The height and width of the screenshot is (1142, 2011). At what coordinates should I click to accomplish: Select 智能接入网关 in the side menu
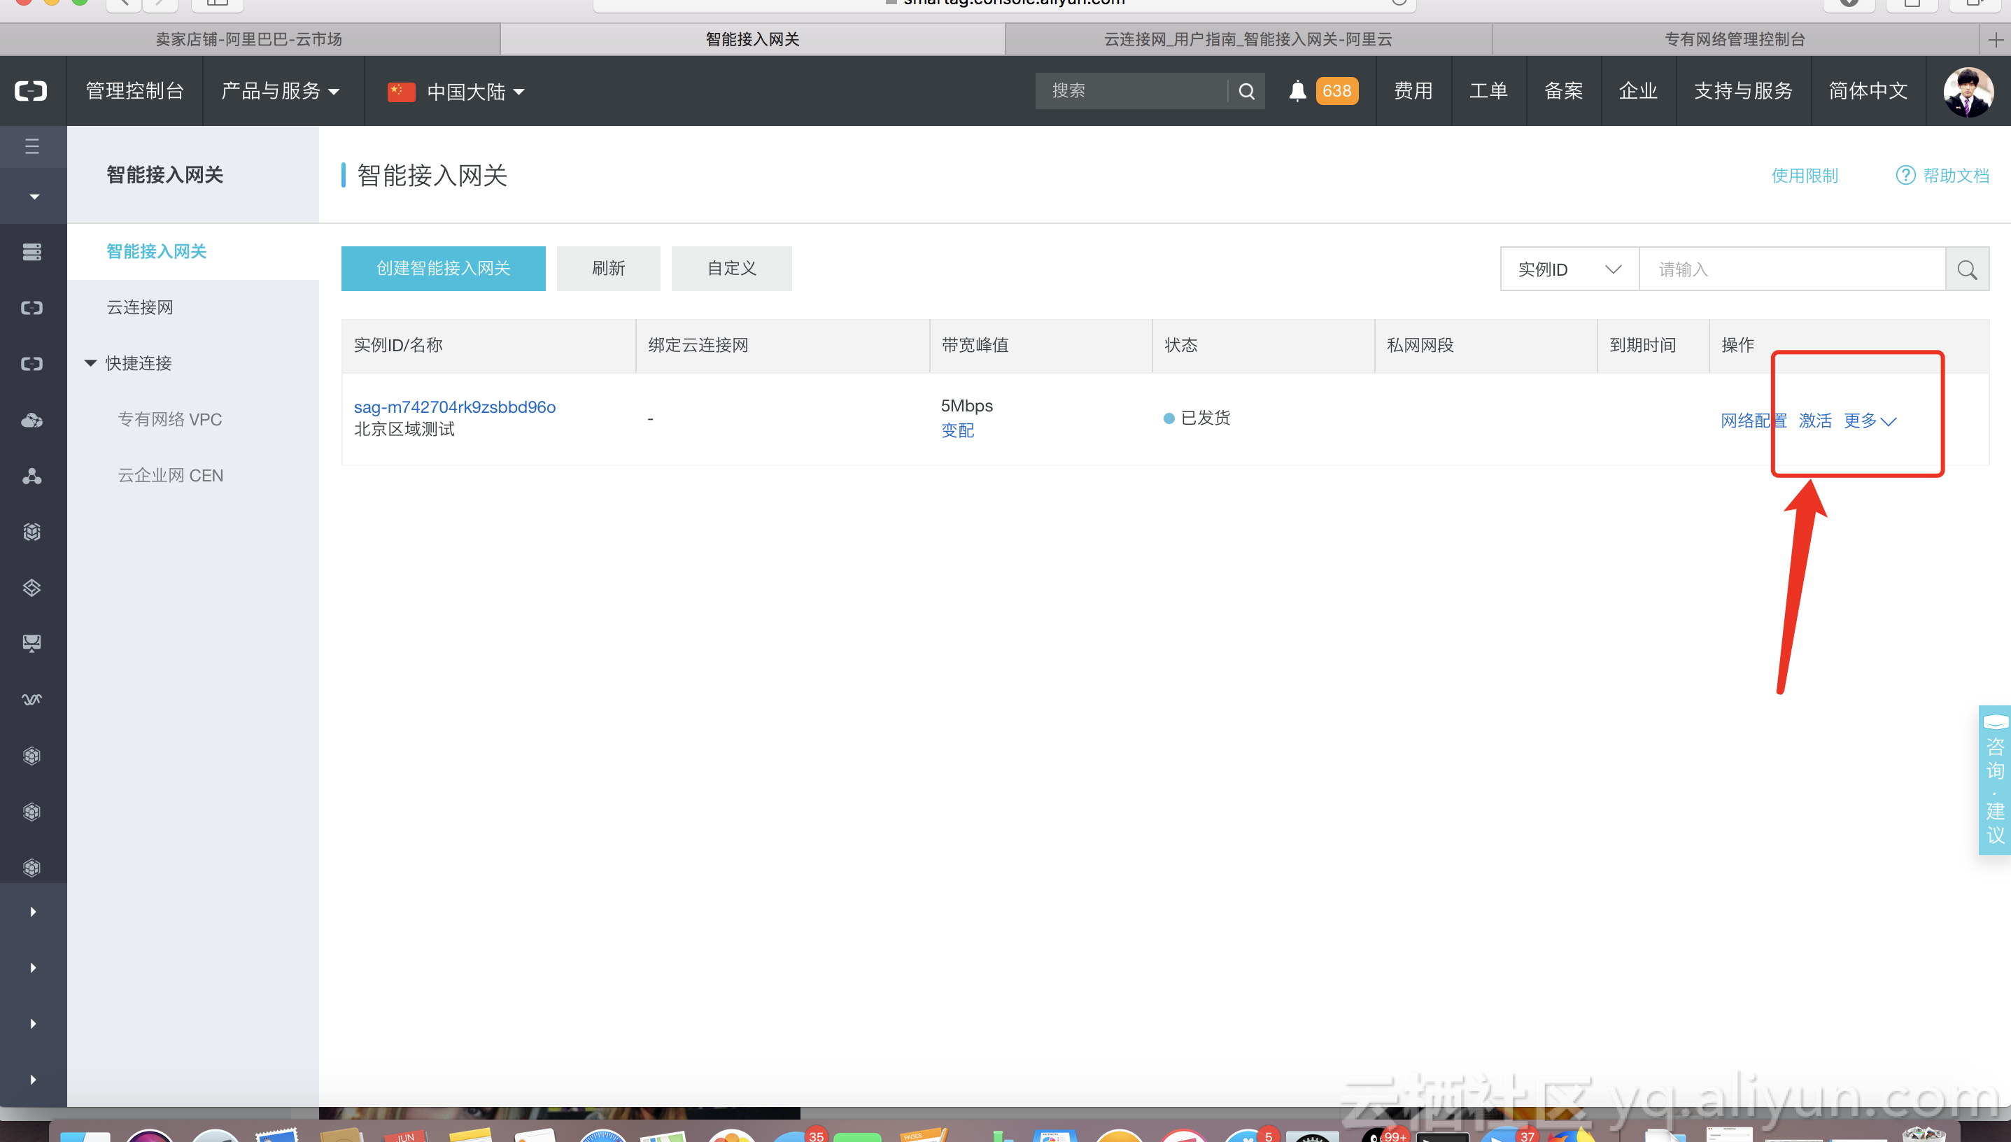tap(157, 251)
